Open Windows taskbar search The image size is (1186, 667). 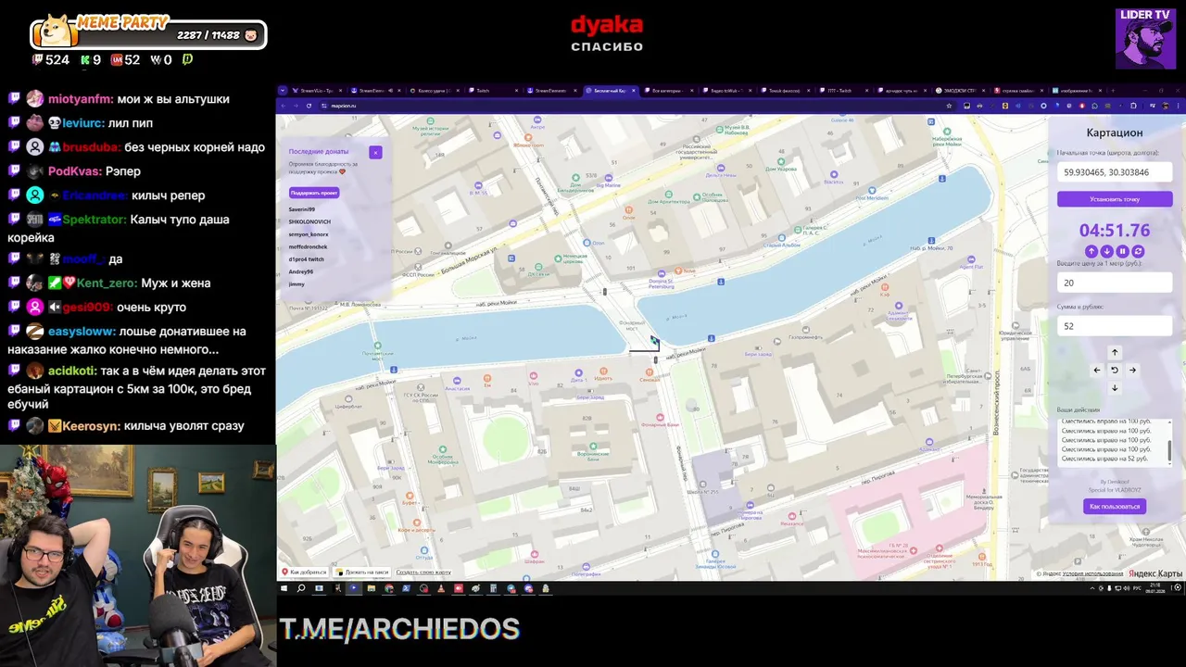(301, 588)
